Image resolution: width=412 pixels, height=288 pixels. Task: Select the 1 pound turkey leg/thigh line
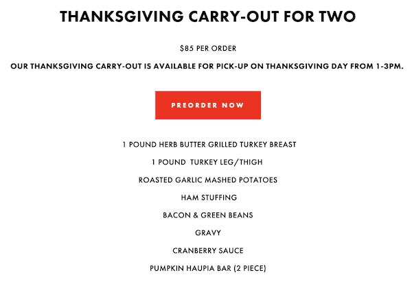point(207,162)
